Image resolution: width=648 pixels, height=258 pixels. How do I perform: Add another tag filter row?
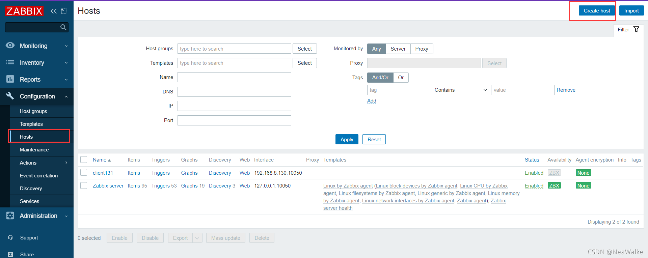(372, 101)
